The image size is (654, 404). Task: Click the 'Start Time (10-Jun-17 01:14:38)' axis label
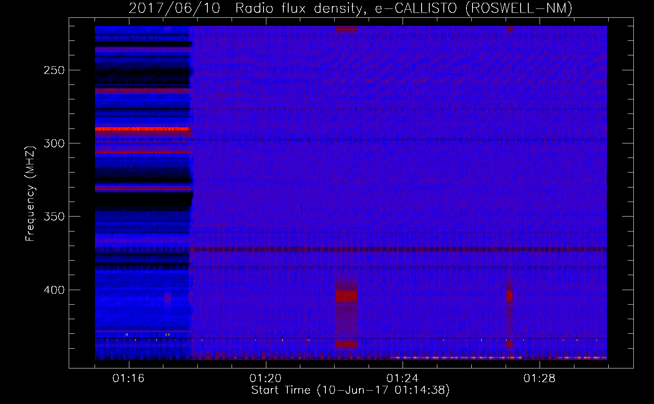pyautogui.click(x=350, y=390)
